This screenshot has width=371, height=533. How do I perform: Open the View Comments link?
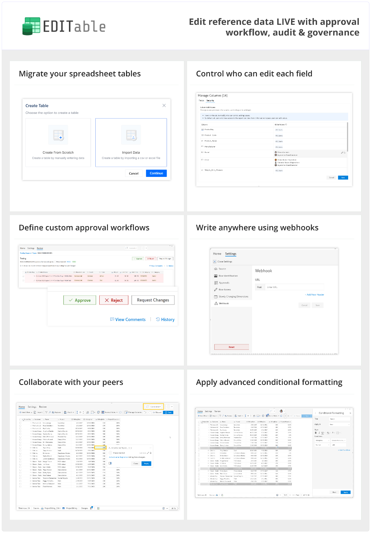click(x=128, y=319)
